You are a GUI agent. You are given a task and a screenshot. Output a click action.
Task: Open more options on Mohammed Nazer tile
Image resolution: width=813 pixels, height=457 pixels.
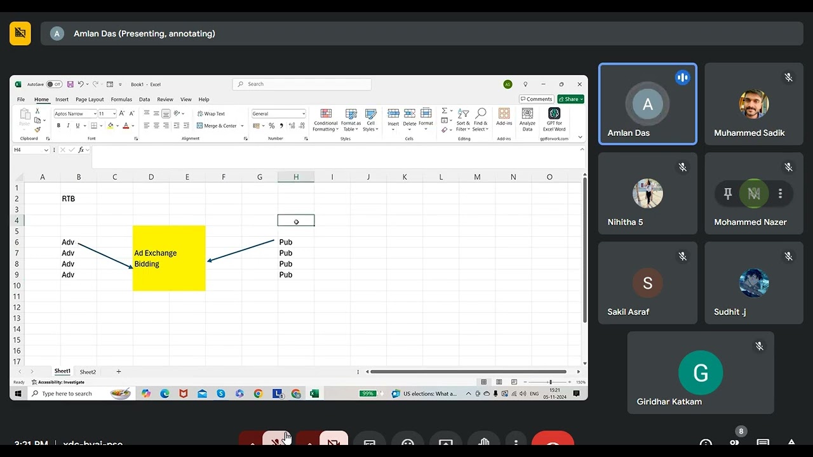coord(780,194)
